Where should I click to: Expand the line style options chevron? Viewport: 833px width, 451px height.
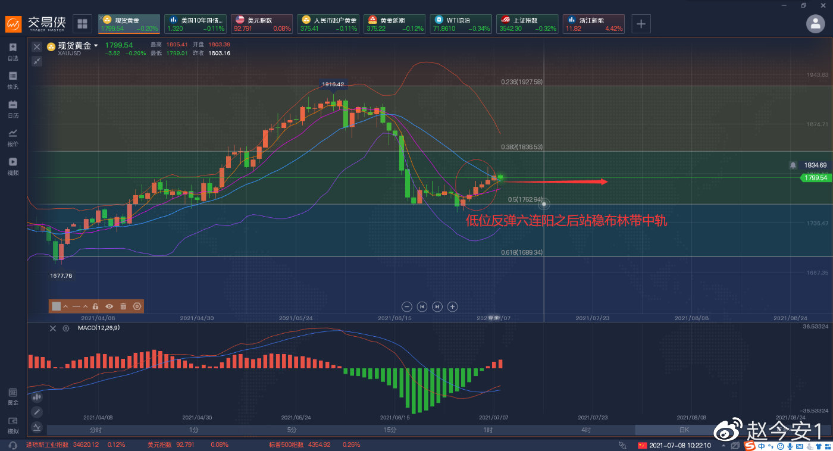[85, 306]
